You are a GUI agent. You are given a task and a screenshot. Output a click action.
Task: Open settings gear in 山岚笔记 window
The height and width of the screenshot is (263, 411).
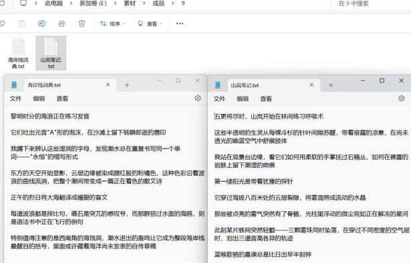click(401, 99)
